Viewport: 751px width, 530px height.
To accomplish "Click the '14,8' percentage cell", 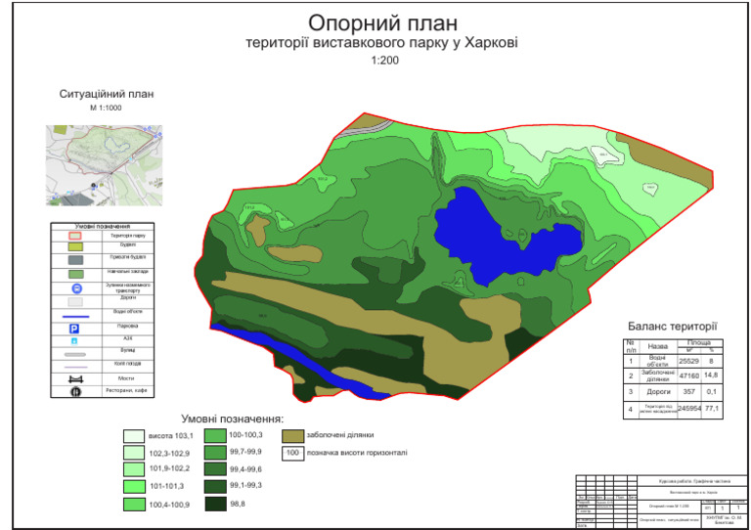I will click(x=711, y=375).
